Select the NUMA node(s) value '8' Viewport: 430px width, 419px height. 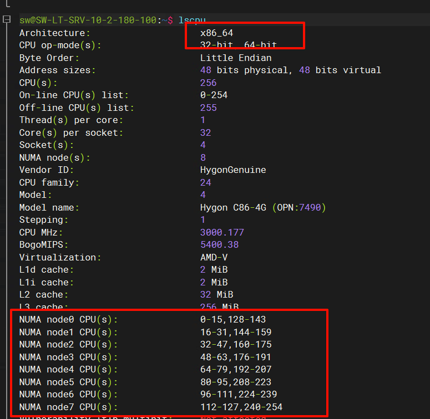203,158
